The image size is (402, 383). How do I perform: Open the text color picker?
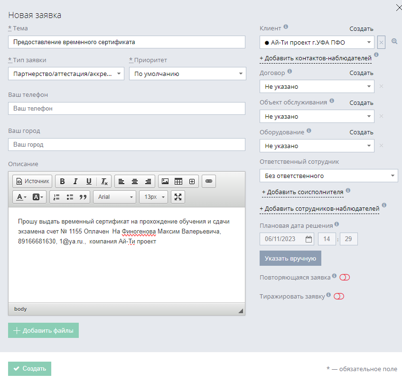pos(22,197)
